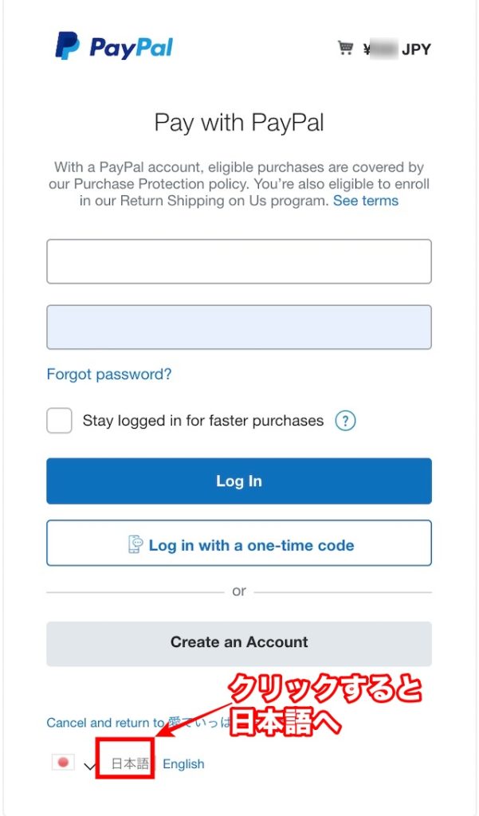The height and width of the screenshot is (816, 479).
Task: Click the question mark help icon
Action: (x=345, y=420)
